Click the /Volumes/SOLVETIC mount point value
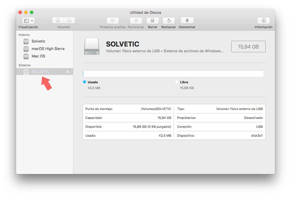291x197 pixels. click(x=156, y=109)
